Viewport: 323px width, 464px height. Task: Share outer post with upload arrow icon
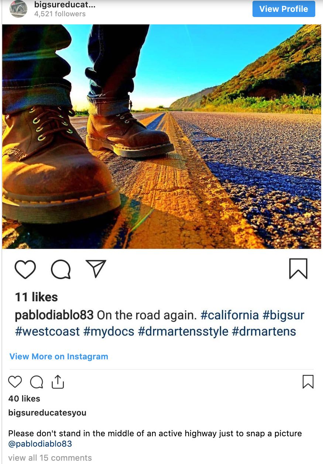pos(58,382)
